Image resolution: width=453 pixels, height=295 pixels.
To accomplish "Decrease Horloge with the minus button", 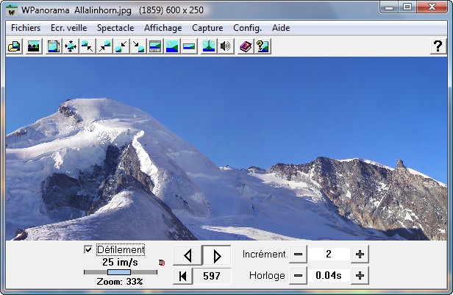I will click(298, 276).
